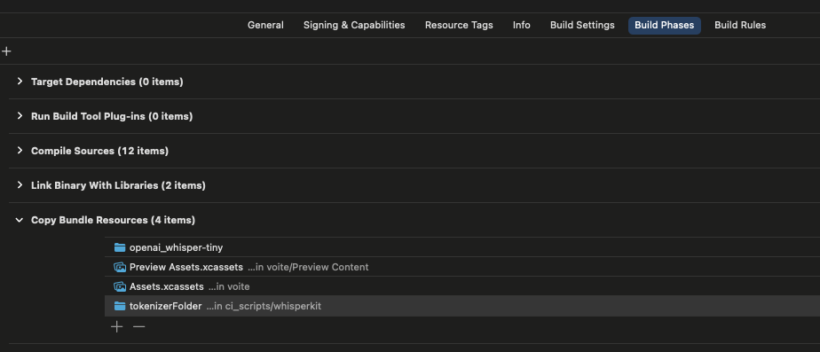Expand Compile Sources section
Viewport: 820px width, 352px height.
point(20,151)
